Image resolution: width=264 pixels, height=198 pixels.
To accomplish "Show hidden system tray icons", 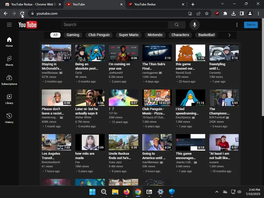I will click(x=217, y=192).
